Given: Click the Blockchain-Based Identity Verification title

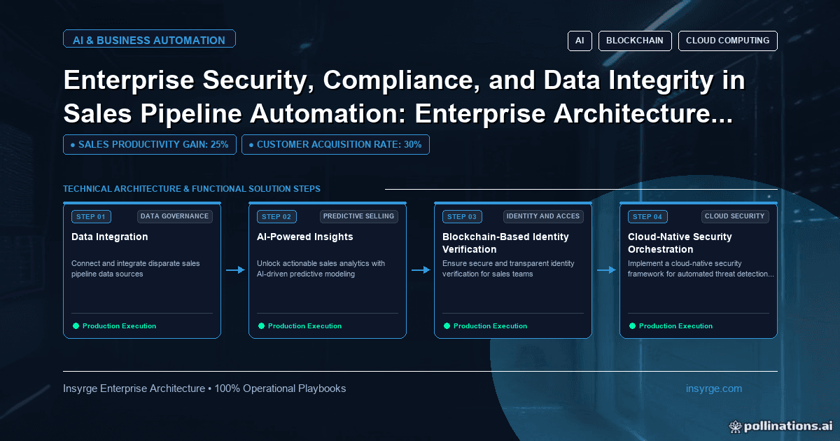Looking at the screenshot, I should pos(505,243).
